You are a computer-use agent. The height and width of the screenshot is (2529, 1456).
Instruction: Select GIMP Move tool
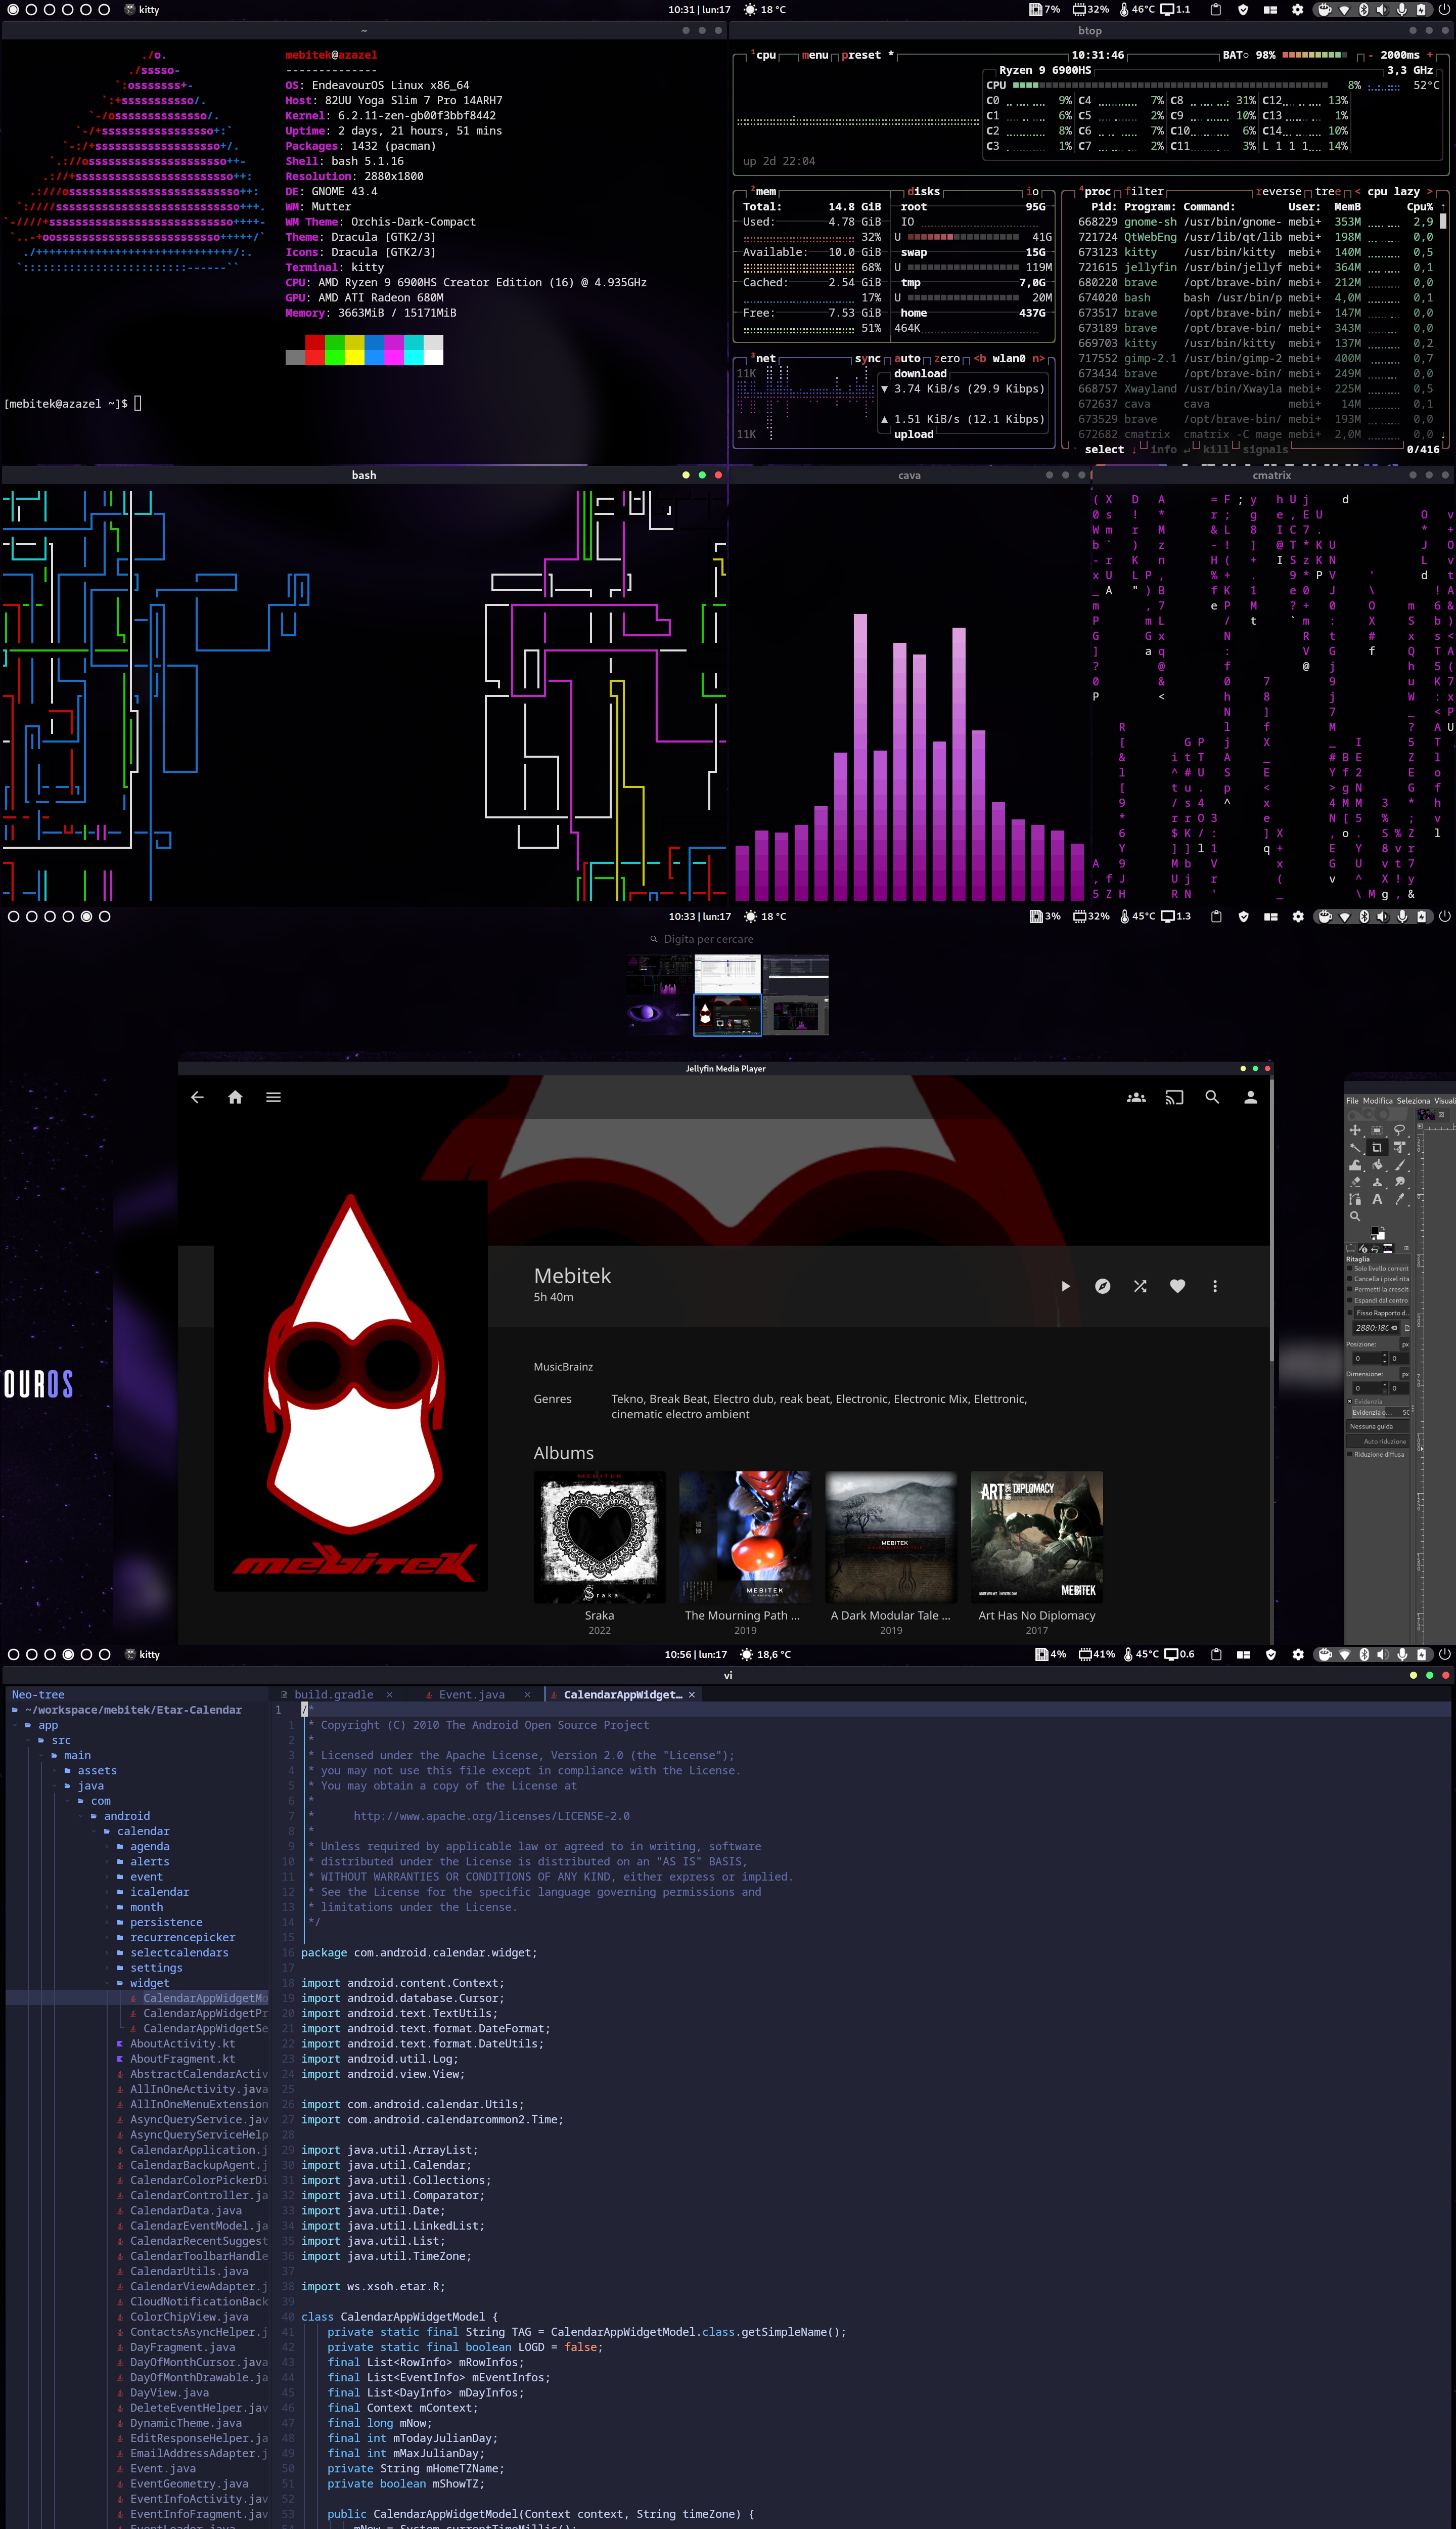[1355, 1130]
